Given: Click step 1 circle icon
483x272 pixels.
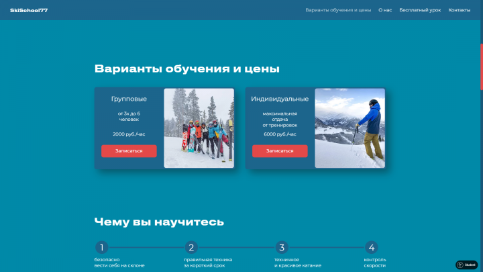Looking at the screenshot, I should pyautogui.click(x=102, y=247).
